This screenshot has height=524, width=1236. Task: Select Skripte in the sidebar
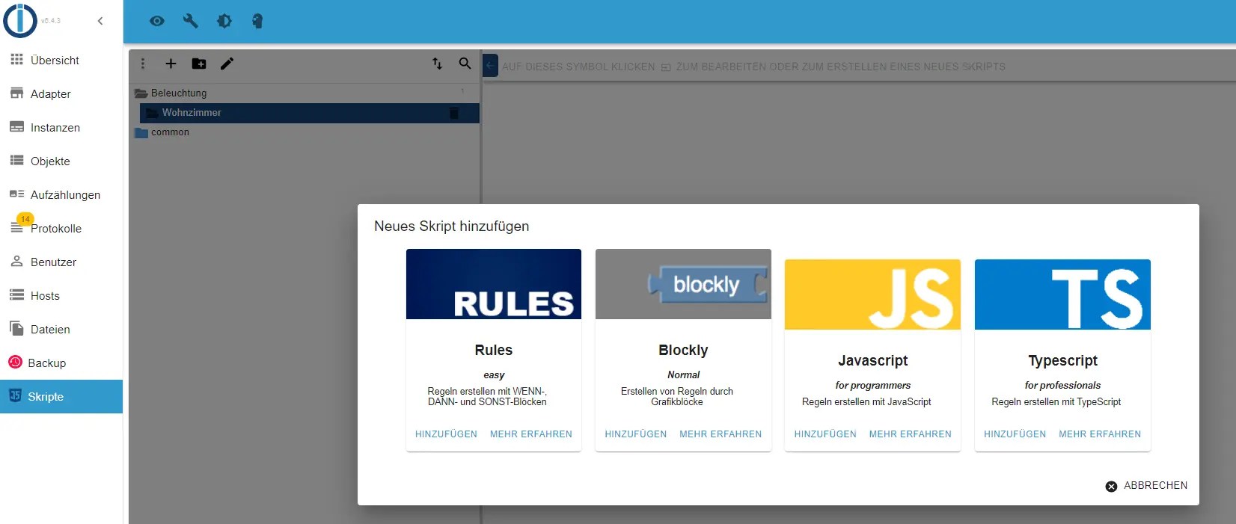tap(61, 396)
